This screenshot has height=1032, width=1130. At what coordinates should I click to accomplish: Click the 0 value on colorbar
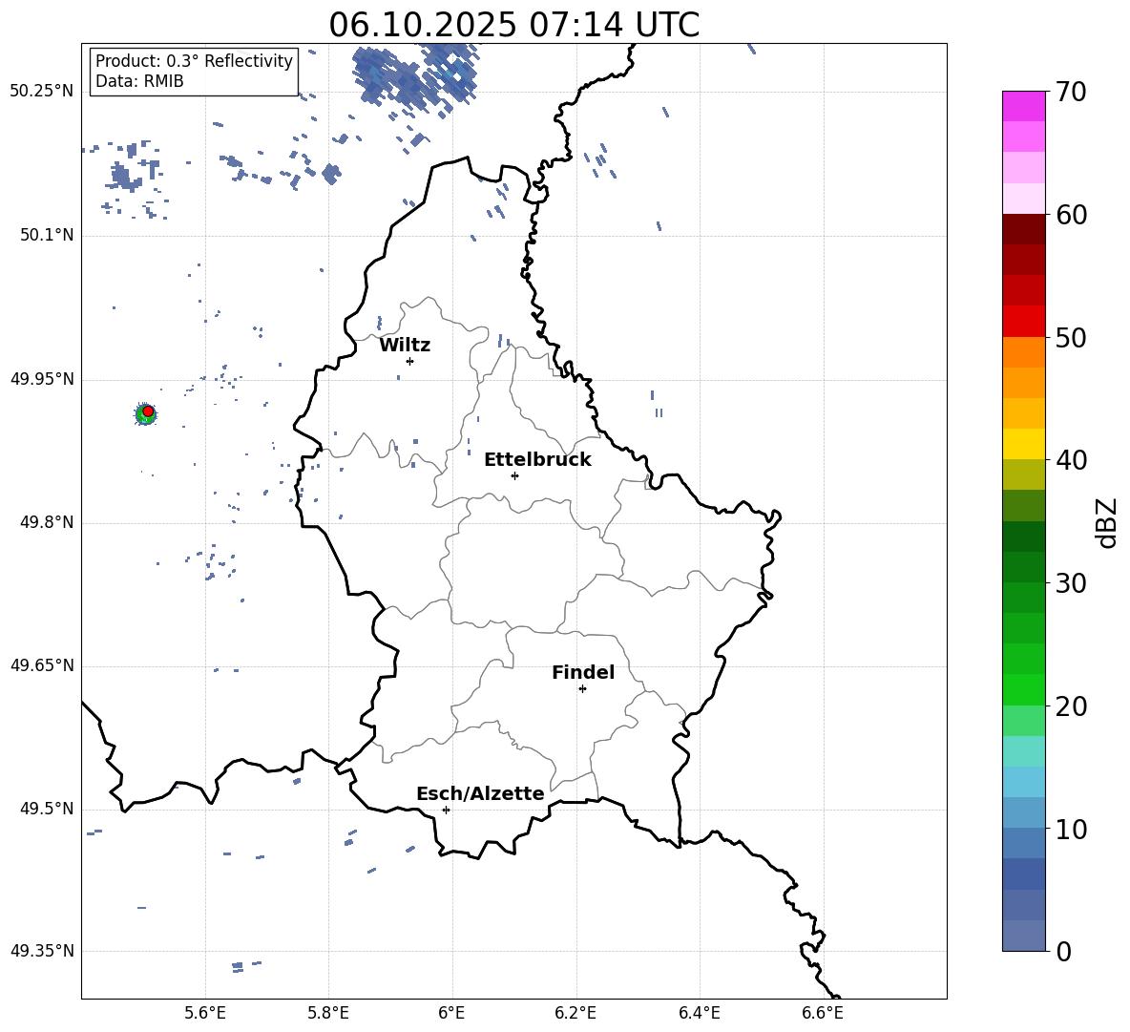1063,951
